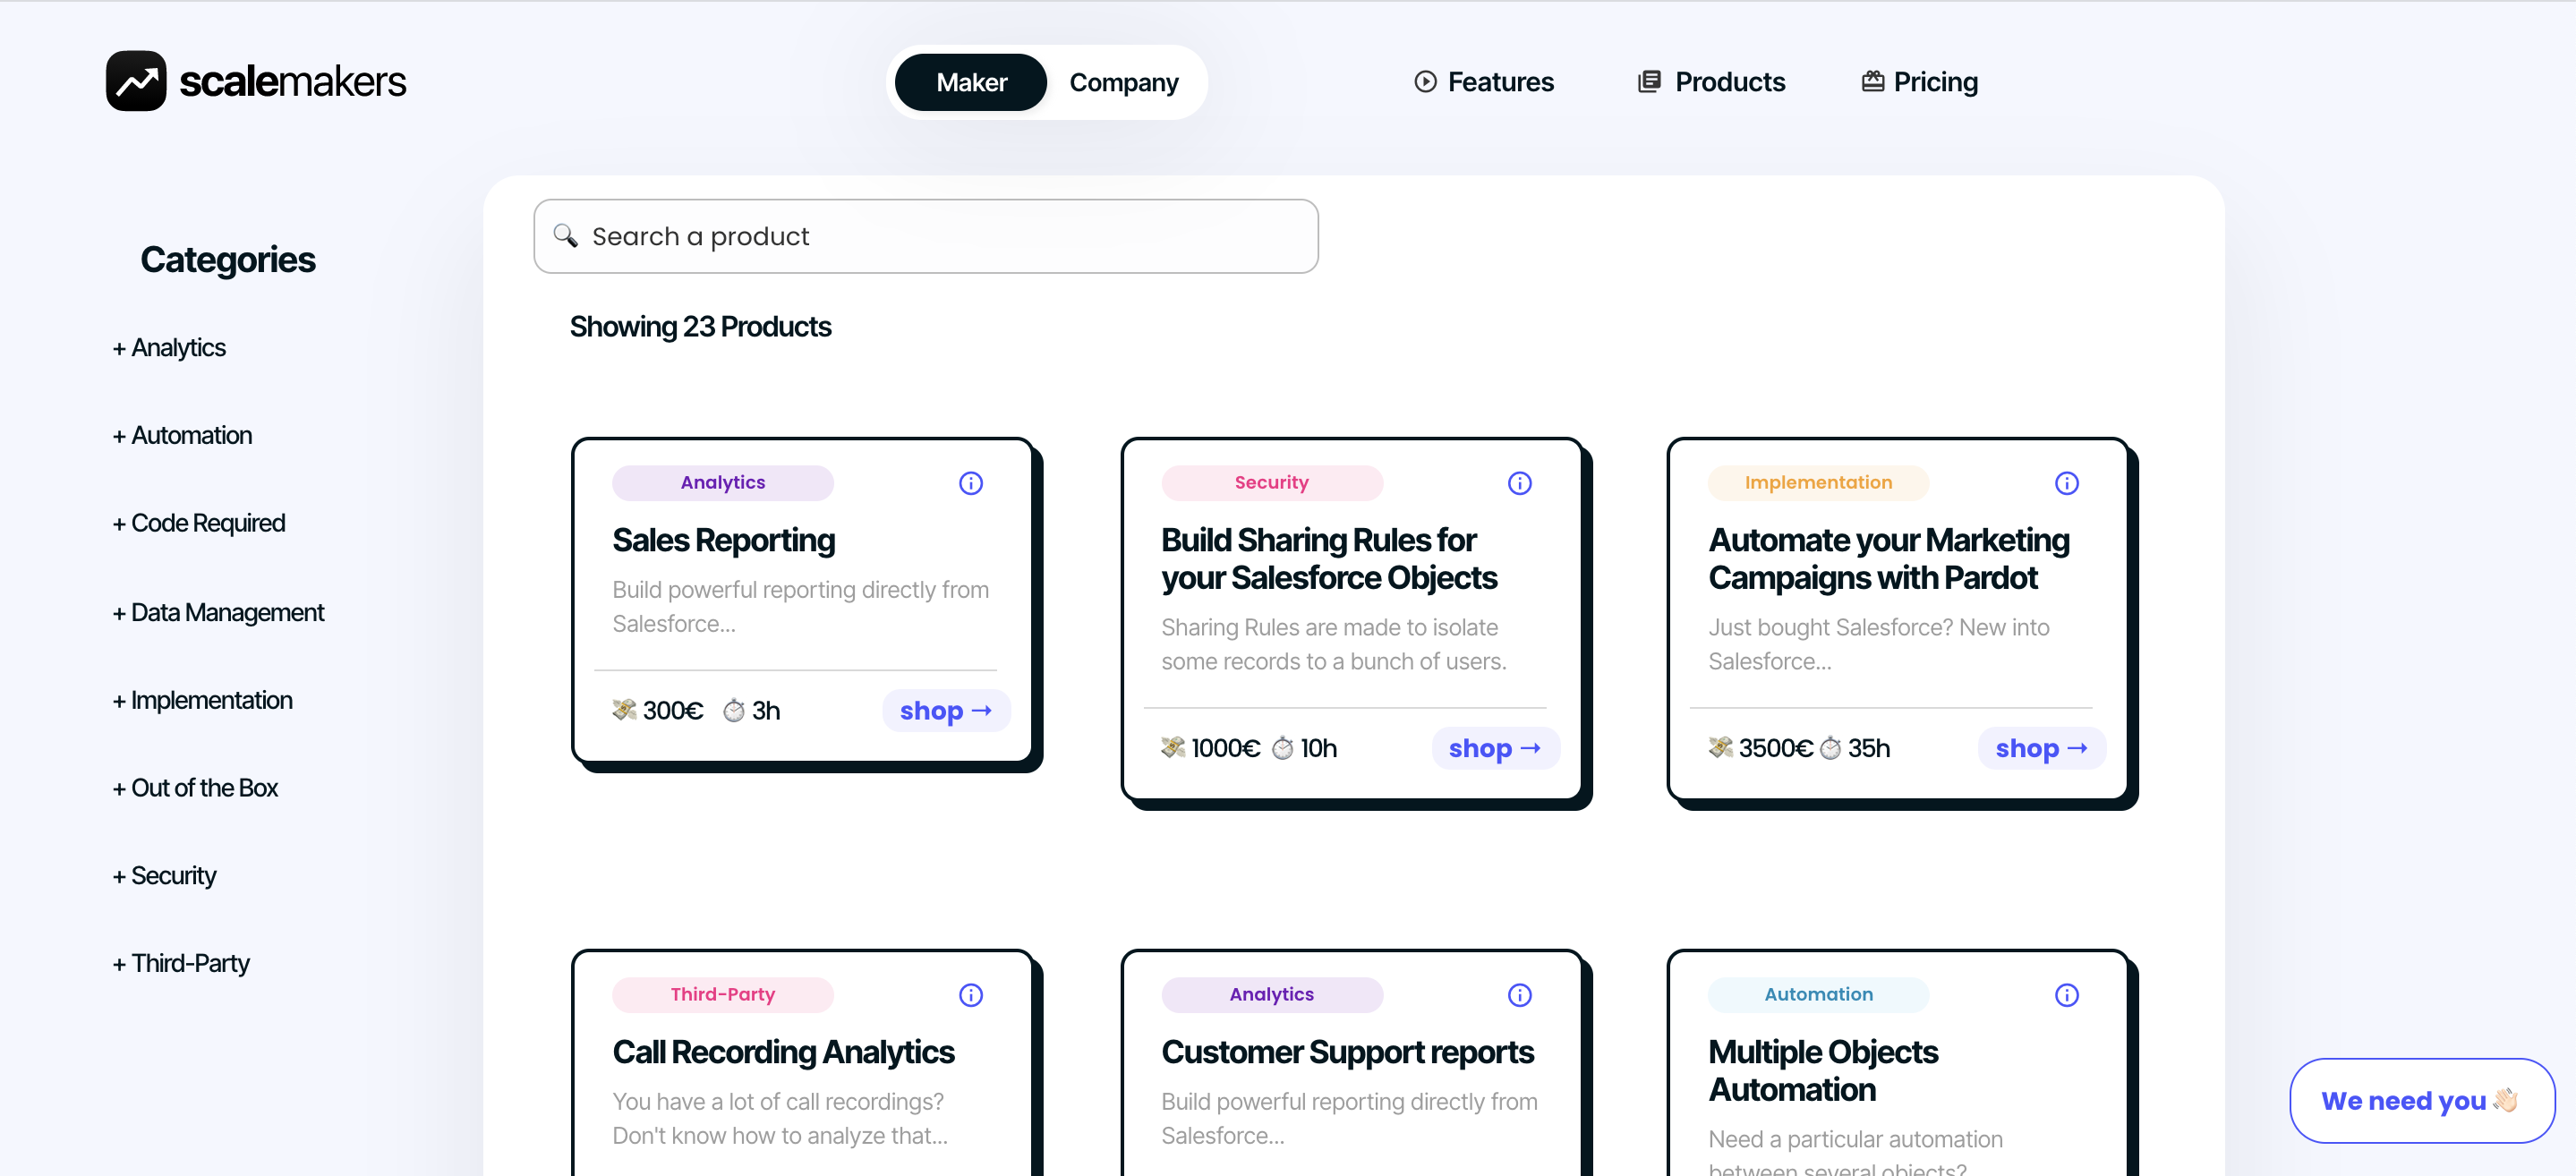Select the Security tag on Sharing Rules card
The image size is (2576, 1176).
coord(1271,483)
